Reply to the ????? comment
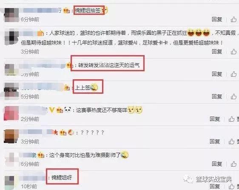This screenshot has width=239, height=190. pyautogui.click(x=215, y=142)
